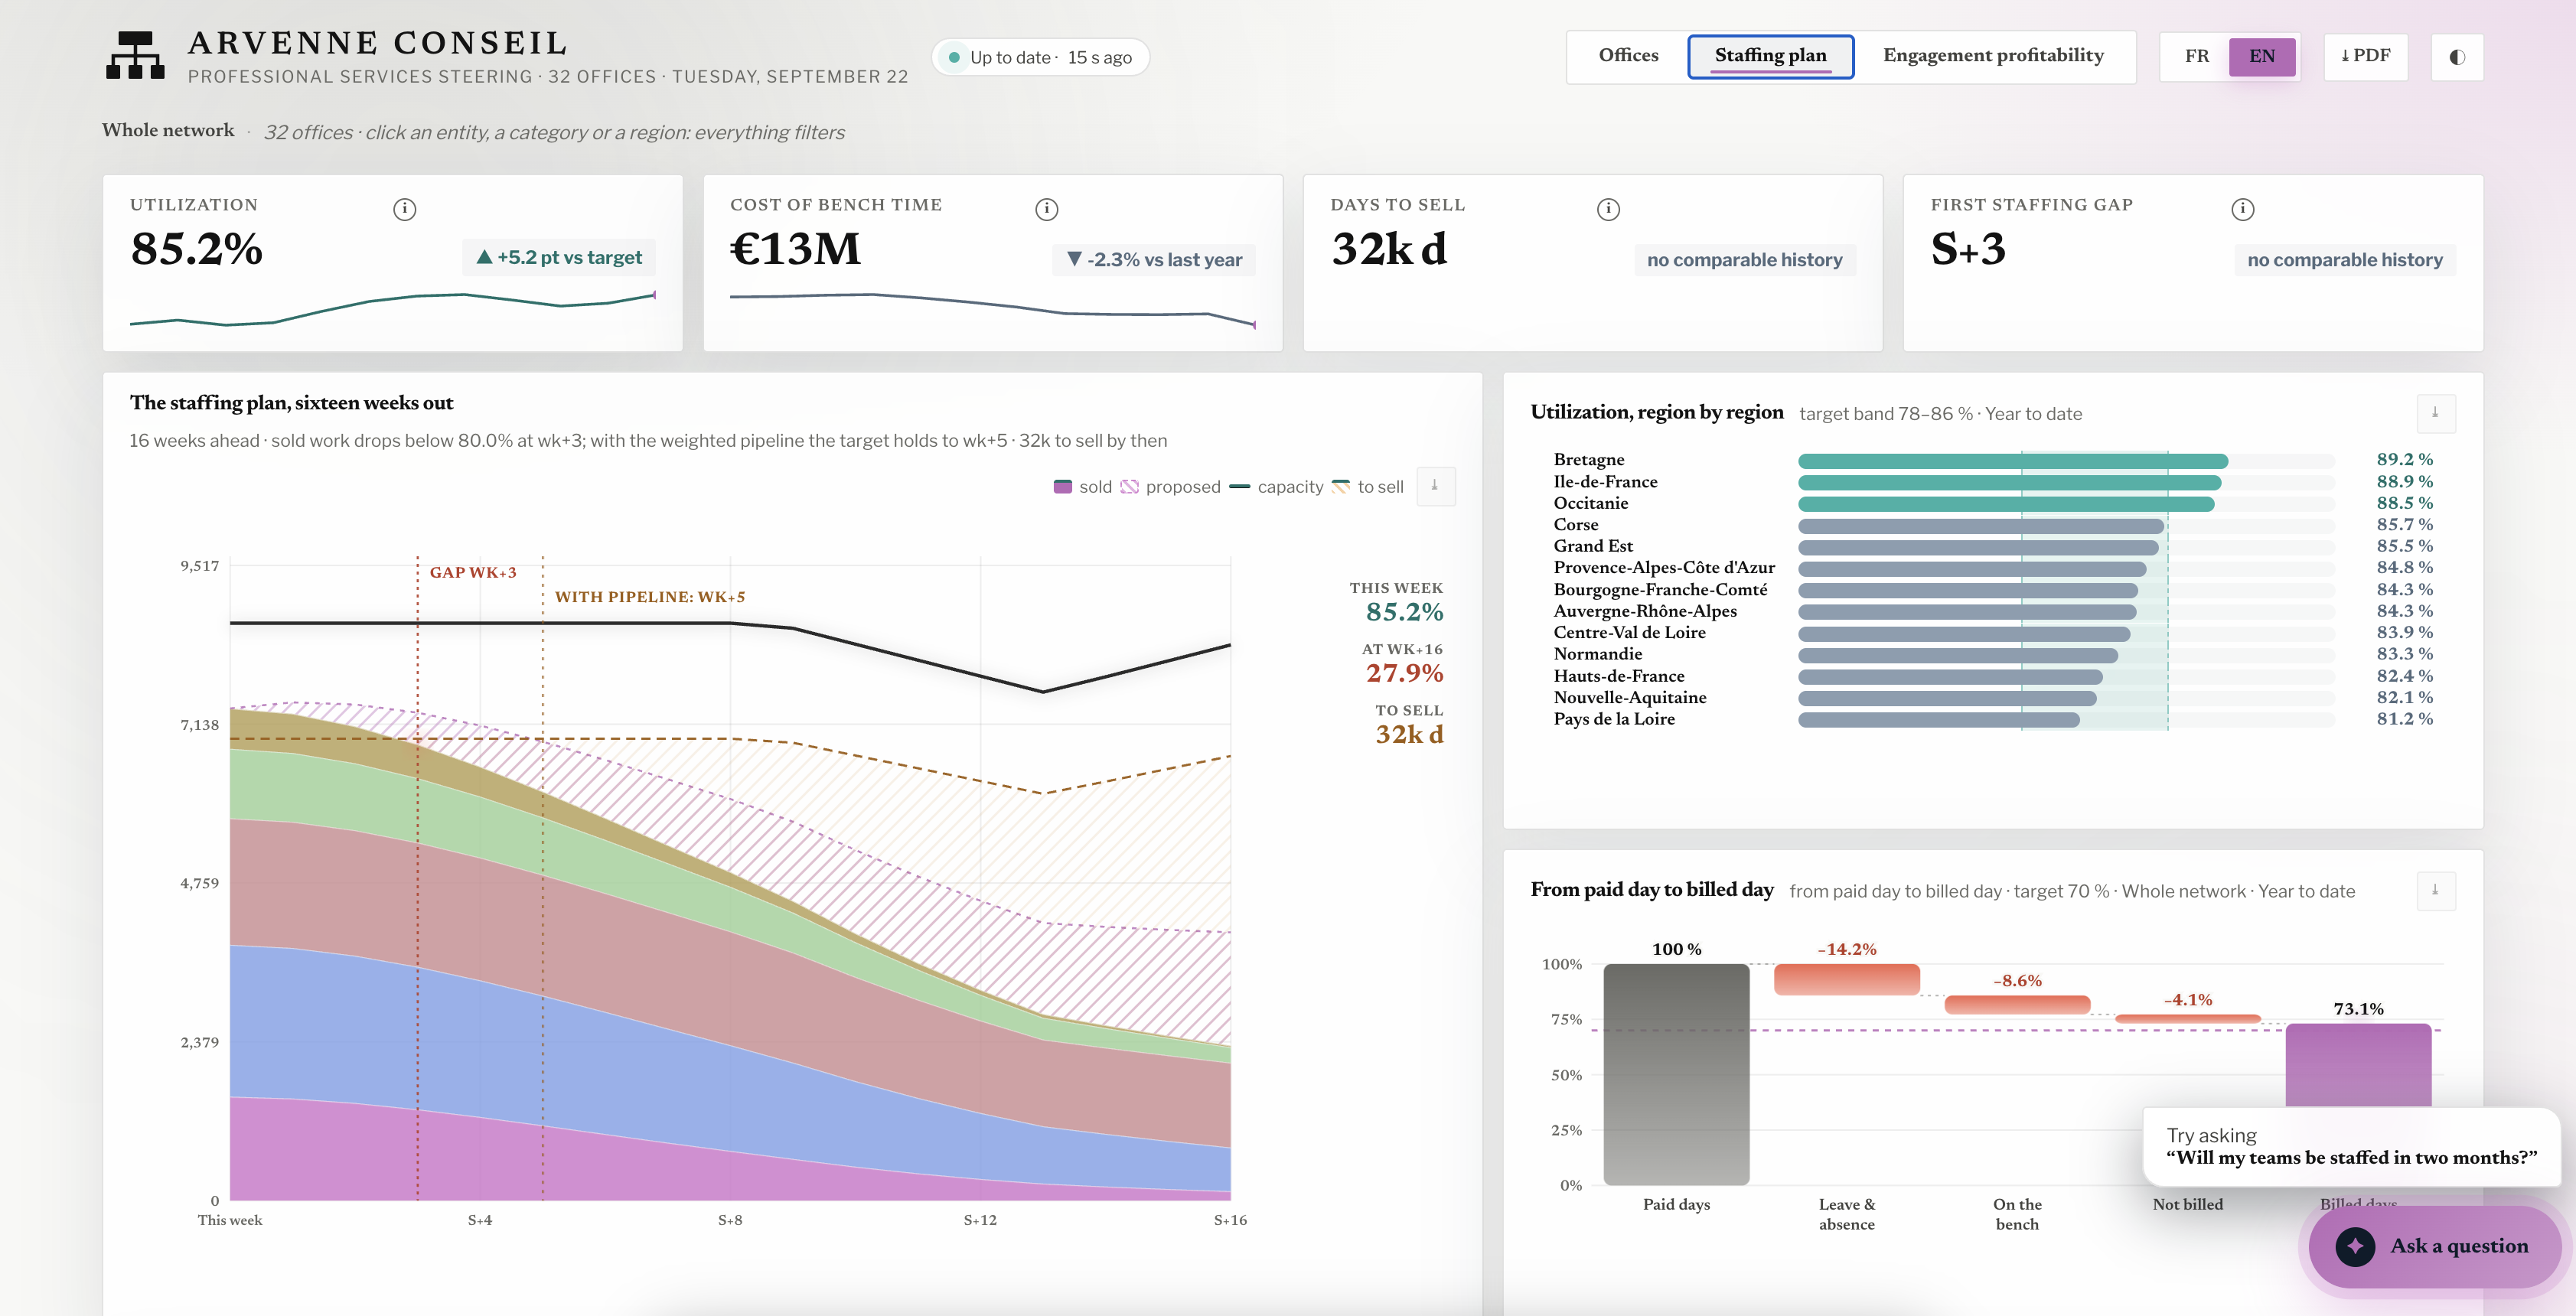Export the dashboard as PDF

[x=2365, y=56]
